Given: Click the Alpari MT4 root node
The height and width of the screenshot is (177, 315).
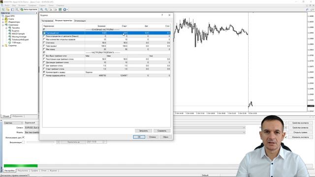Looking at the screenshot, I should pos(10,16).
